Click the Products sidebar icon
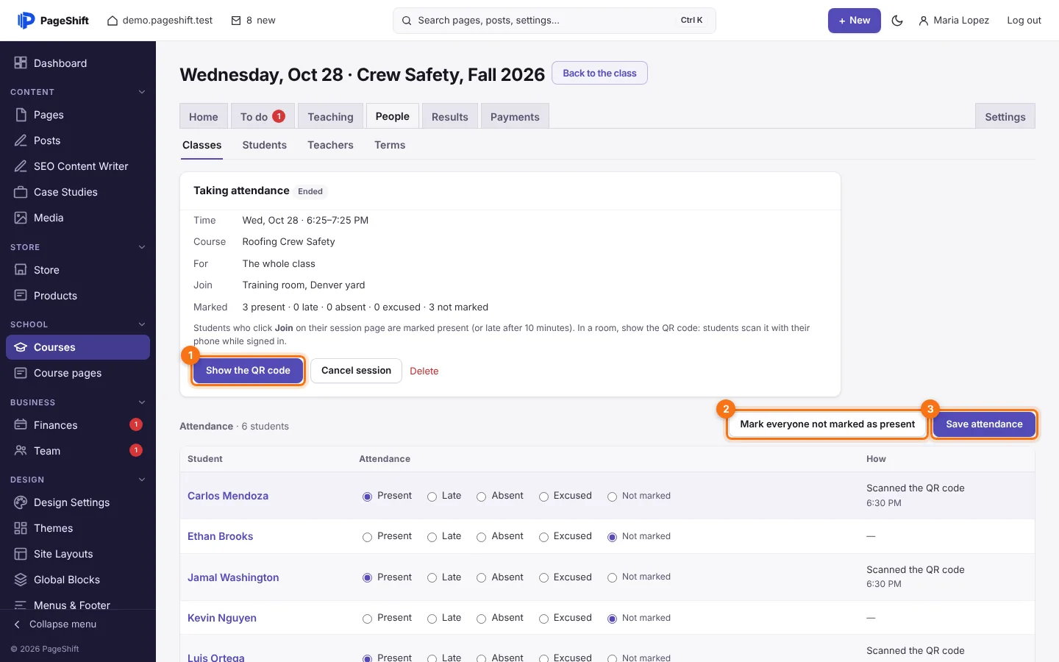This screenshot has width=1059, height=662. click(21, 296)
